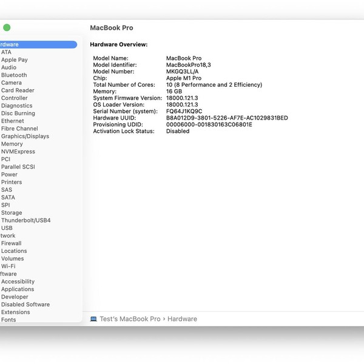Click memory value 16 GB

pos(174,91)
